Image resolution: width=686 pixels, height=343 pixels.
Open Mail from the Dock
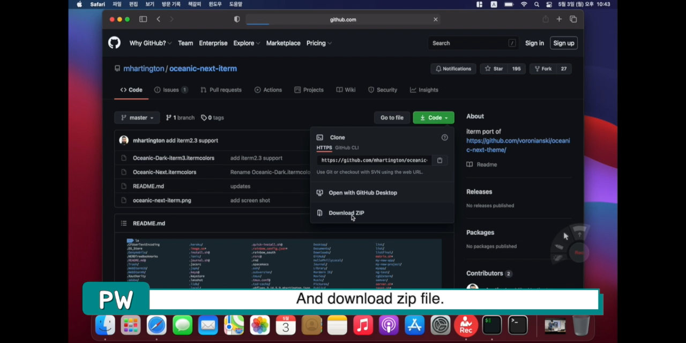[208, 325]
